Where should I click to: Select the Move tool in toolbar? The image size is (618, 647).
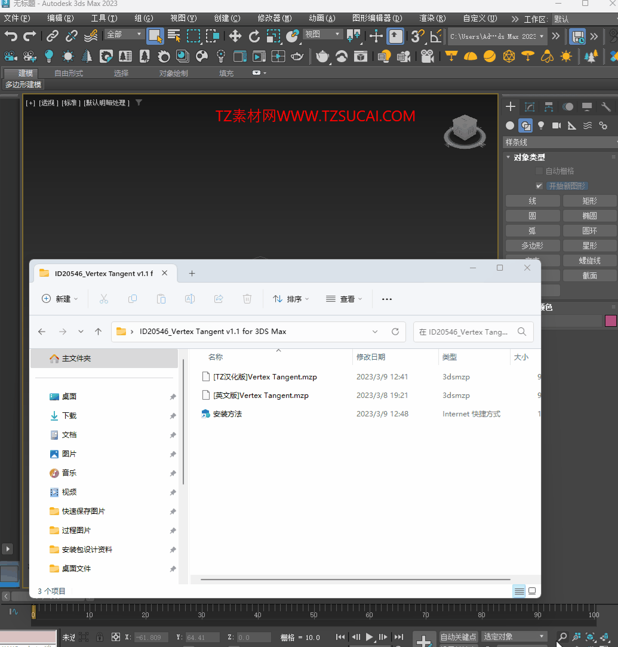coord(235,36)
